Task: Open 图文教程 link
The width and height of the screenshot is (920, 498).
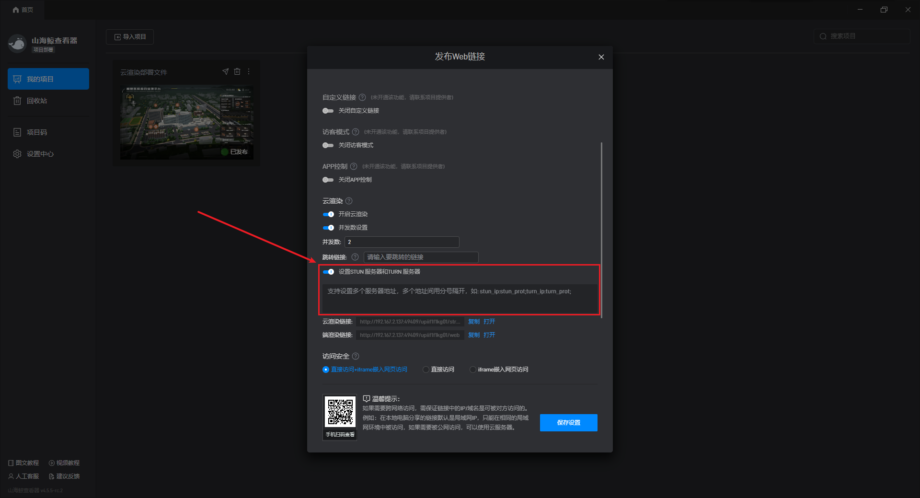Action: (x=23, y=463)
